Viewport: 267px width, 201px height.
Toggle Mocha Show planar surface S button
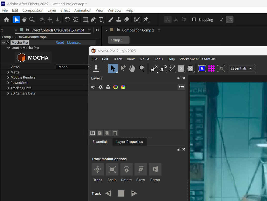(x=202, y=68)
